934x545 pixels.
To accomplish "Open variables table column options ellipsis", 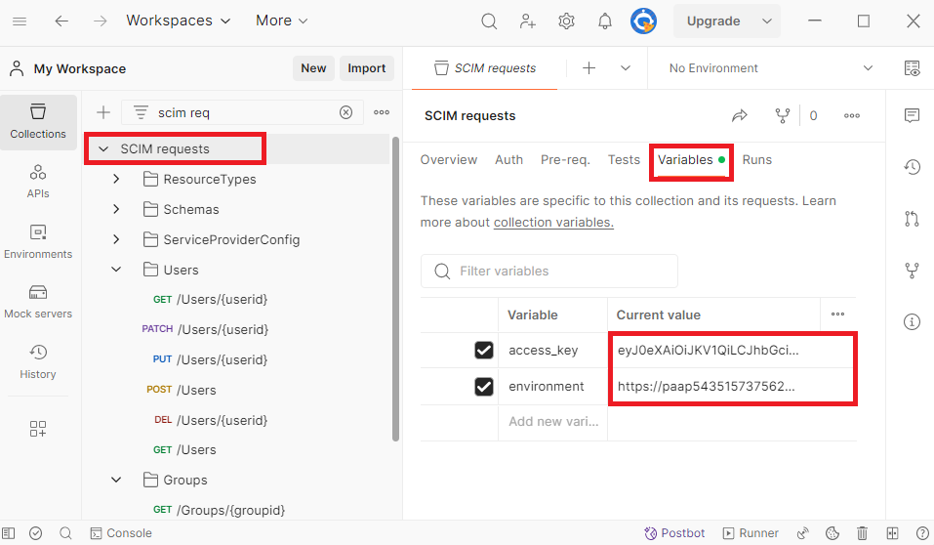I will pos(837,314).
